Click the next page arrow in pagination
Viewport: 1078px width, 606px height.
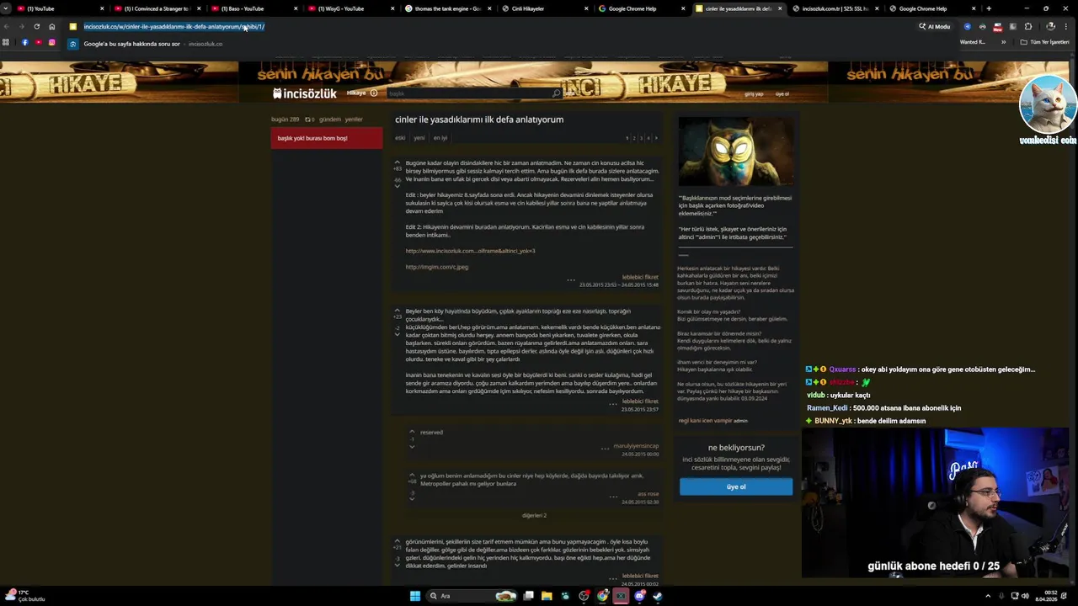[656, 138]
